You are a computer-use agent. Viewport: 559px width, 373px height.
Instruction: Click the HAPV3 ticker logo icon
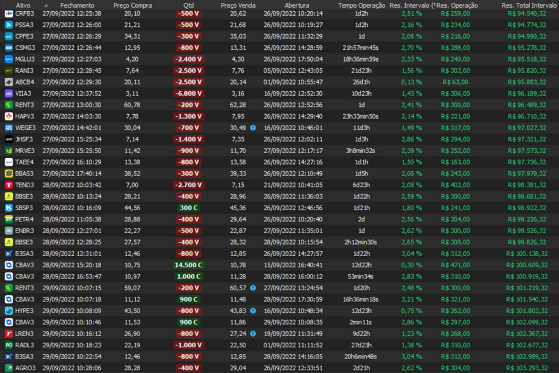click(9, 116)
